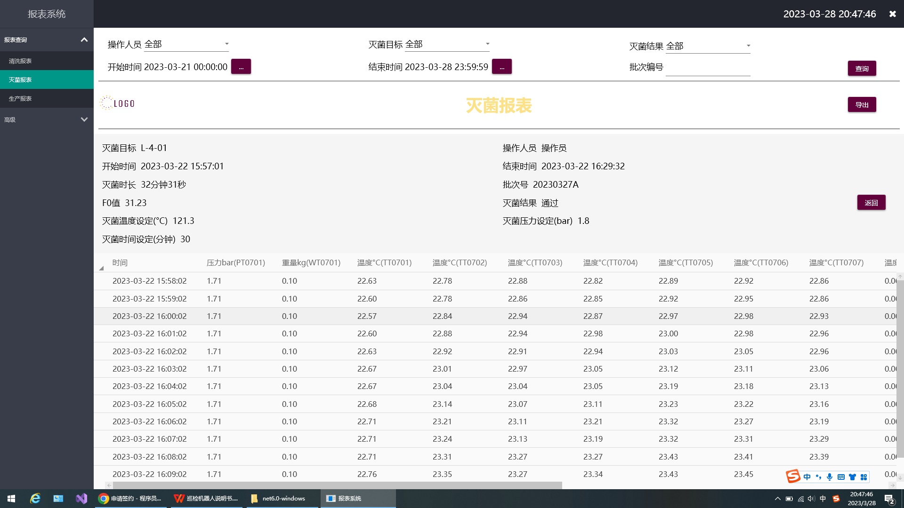This screenshot has height=508, width=904.
Task: Click the LOGO image in the report header
Action: coord(118,103)
